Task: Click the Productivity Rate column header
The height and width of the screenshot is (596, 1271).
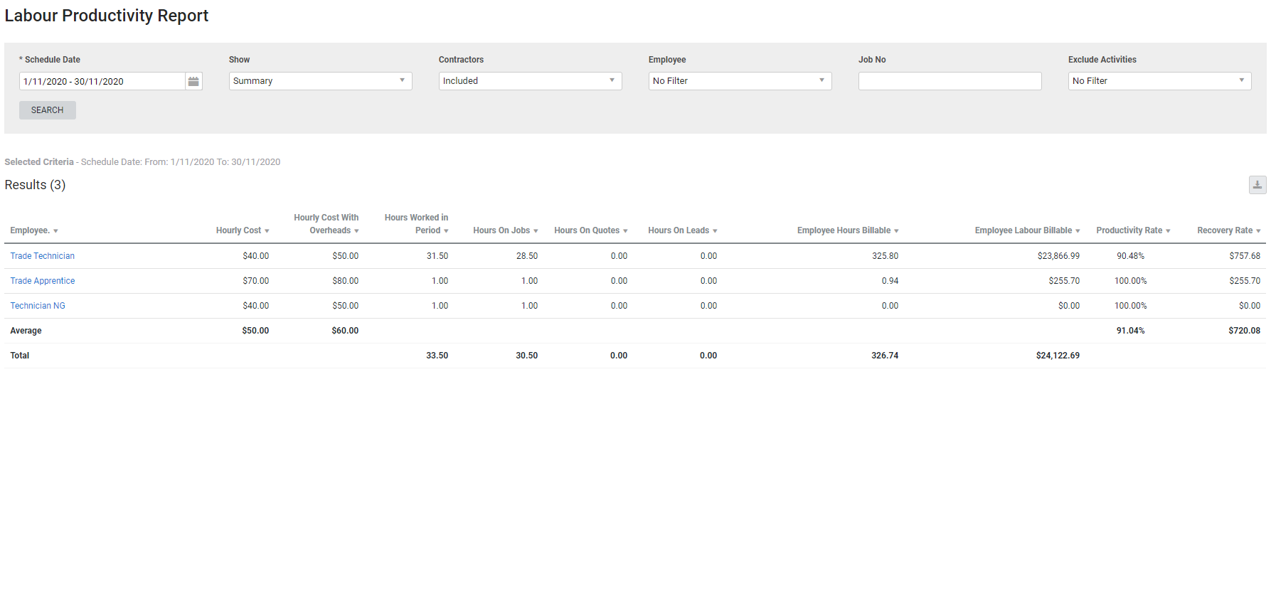Action: 1129,230
